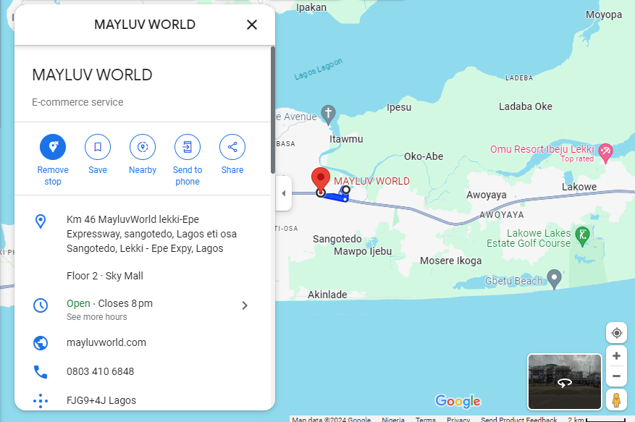
Task: Select Gbetu Beach map pin
Action: click(554, 278)
